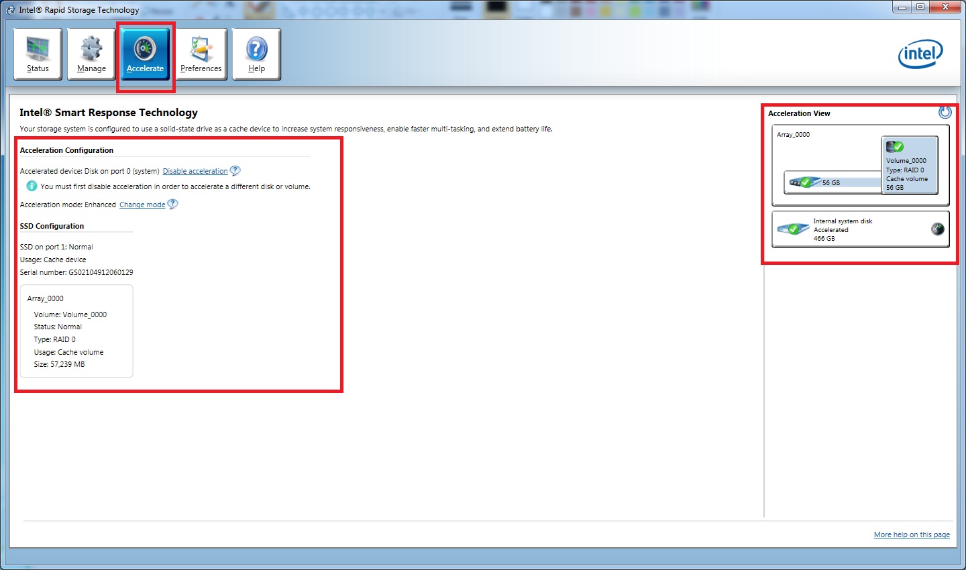
Task: Select the Accelerate tab
Action: [x=145, y=54]
